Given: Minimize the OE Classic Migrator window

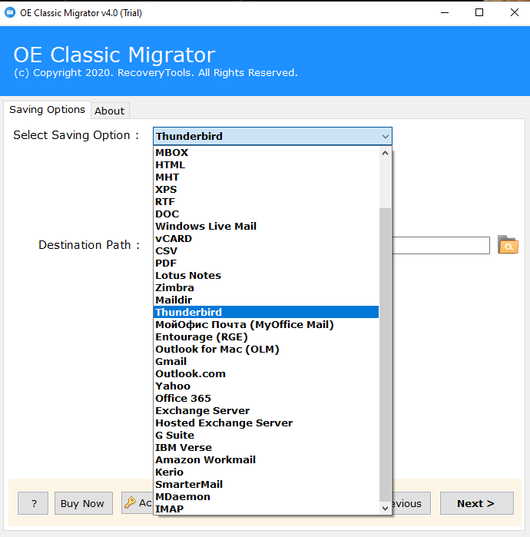Looking at the screenshot, I should 445,12.
